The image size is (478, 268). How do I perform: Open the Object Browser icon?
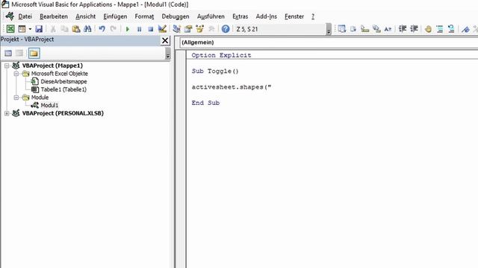click(x=199, y=29)
